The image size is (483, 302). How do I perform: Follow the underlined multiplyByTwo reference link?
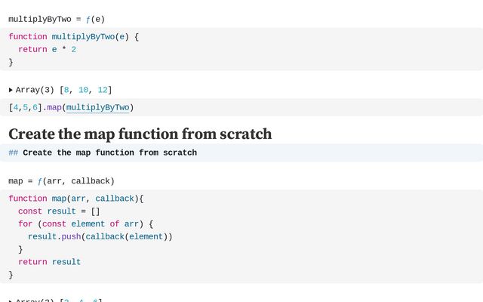(97, 107)
